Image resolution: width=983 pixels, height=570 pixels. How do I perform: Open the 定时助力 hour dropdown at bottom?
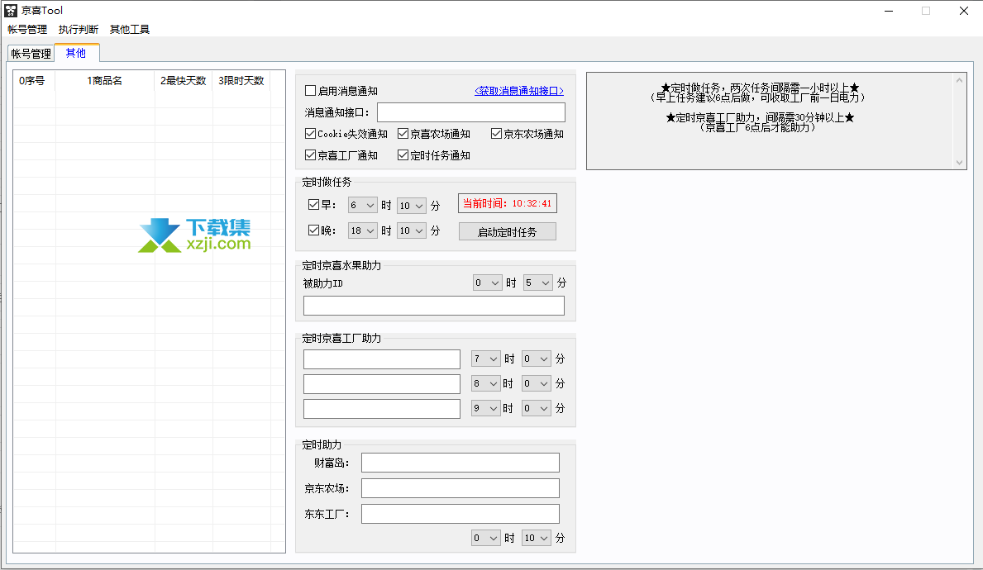[486, 538]
